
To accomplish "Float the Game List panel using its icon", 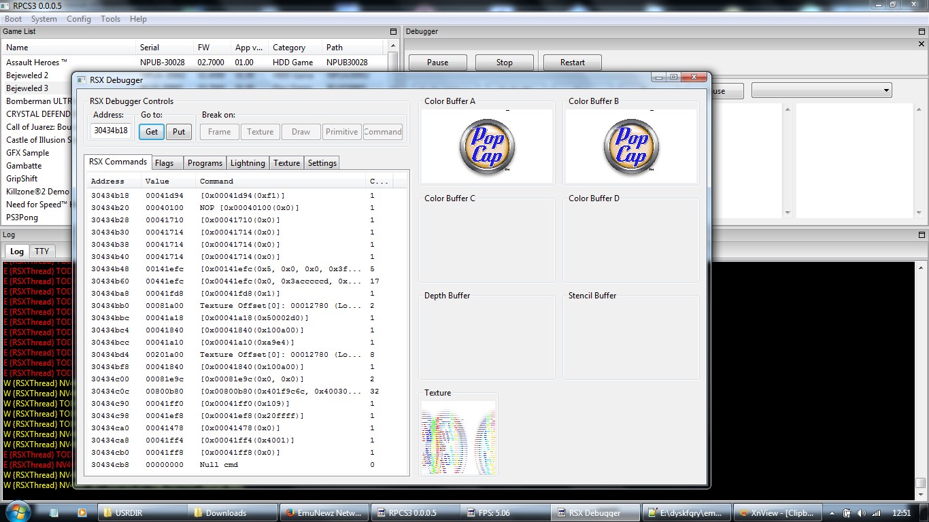I will (393, 32).
